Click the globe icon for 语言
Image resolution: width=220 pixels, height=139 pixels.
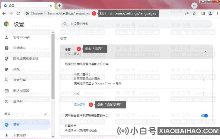click(7, 125)
